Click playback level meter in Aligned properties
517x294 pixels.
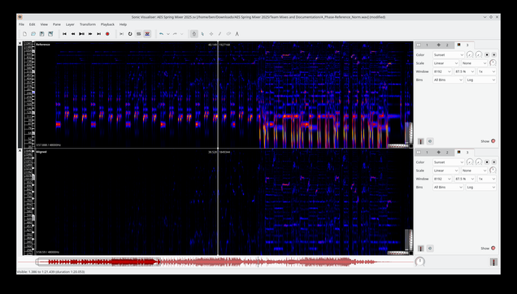421,249
